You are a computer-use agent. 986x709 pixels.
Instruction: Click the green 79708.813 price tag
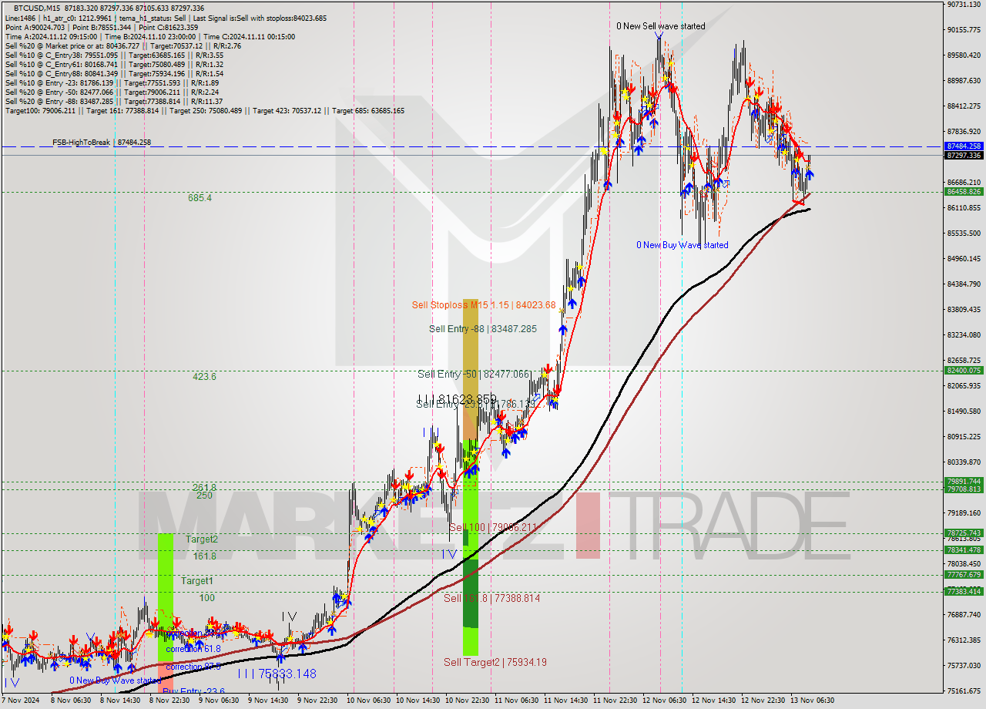point(964,489)
